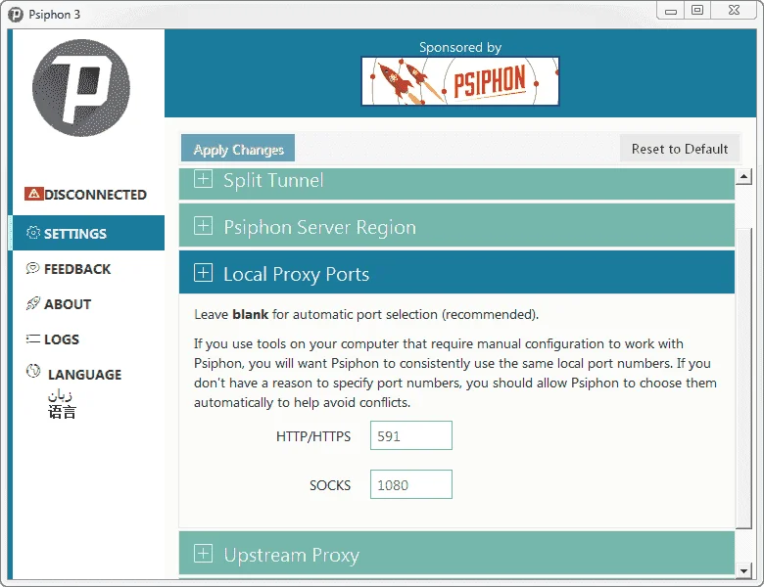Viewport: 764px width, 587px height.
Task: Click the scrollbar up arrow
Action: (x=743, y=176)
